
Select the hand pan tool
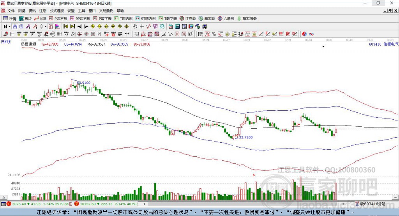[x=135, y=26]
